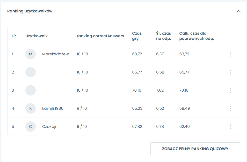Image resolution: width=247 pixels, height=162 pixels.
Task: Open the three-dot menu for MarekWidzew
Action: coord(230,54)
